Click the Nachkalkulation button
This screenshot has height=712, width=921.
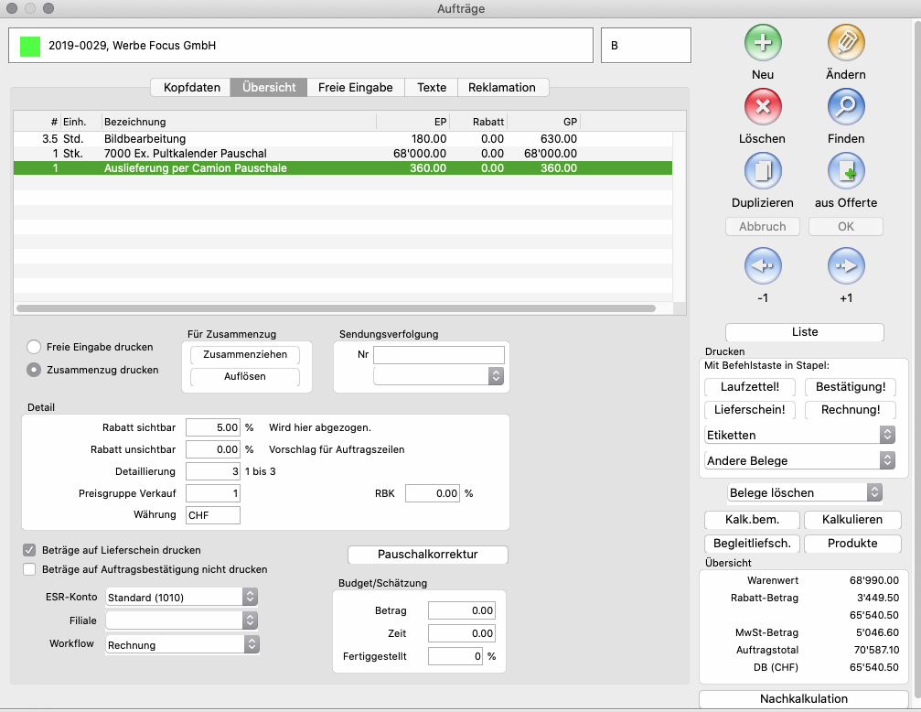(804, 698)
